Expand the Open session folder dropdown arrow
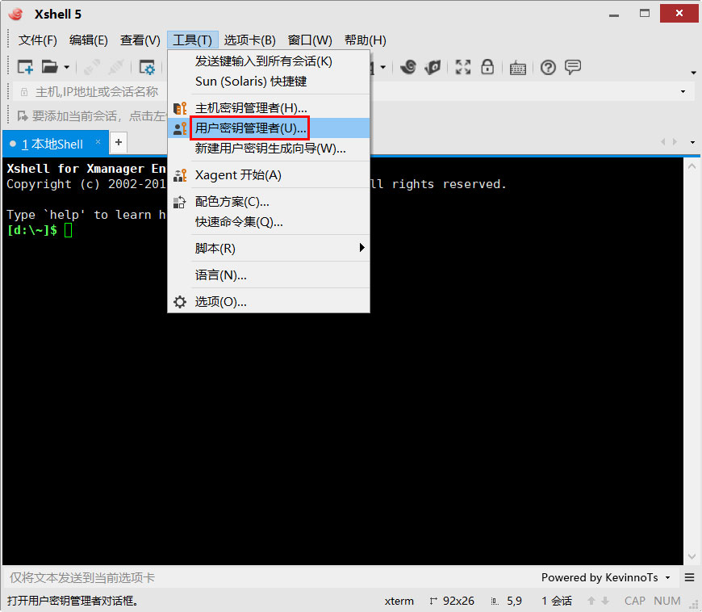Viewport: 702px width, 612px height. click(x=66, y=68)
